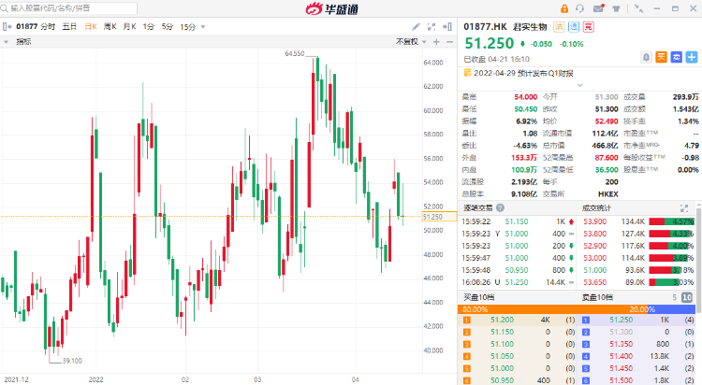Expand the notices chevron below earnings
Image resolution: width=702 pixels, height=385 pixels.
[579, 84]
